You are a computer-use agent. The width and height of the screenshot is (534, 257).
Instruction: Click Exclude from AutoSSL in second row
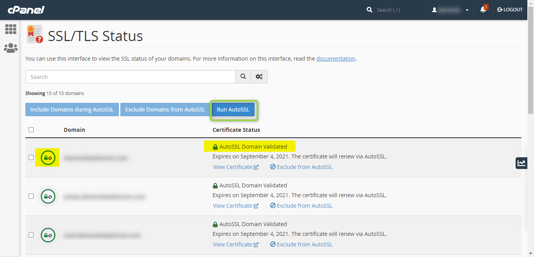tap(301, 206)
